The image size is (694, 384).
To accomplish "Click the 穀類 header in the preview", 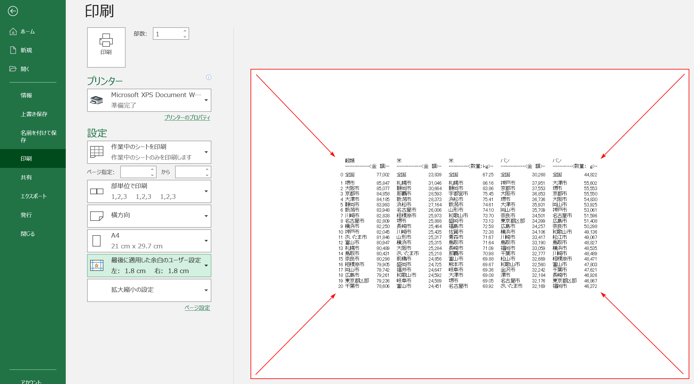I will 350,161.
